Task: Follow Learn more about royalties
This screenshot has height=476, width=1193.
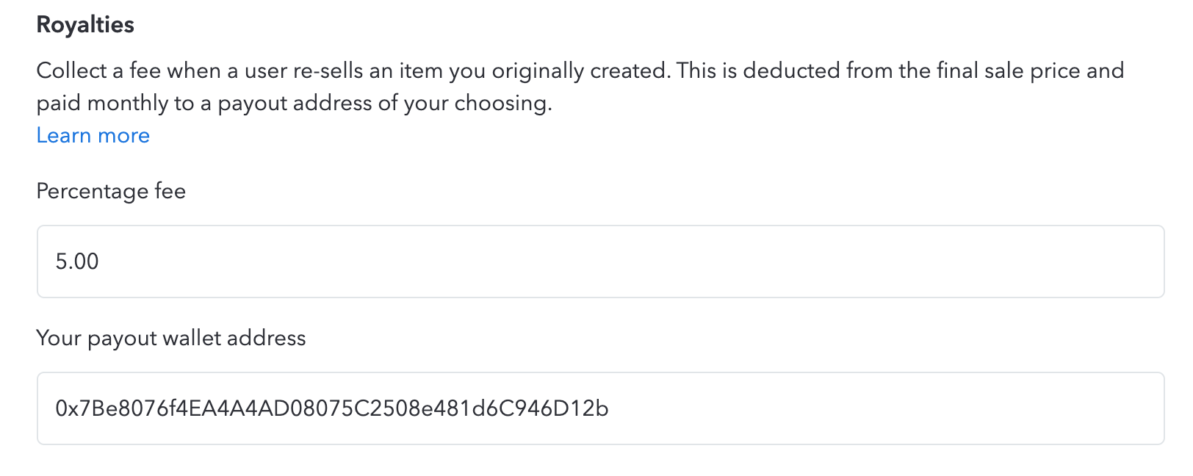Action: click(93, 135)
